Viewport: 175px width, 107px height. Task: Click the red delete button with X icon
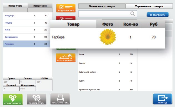pos(66,18)
